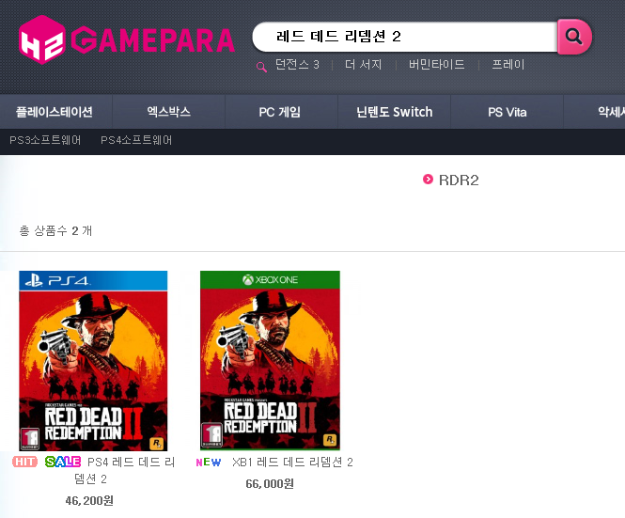625x518 pixels.
Task: Open the 닌텐도 Switch category menu
Action: pyautogui.click(x=394, y=112)
